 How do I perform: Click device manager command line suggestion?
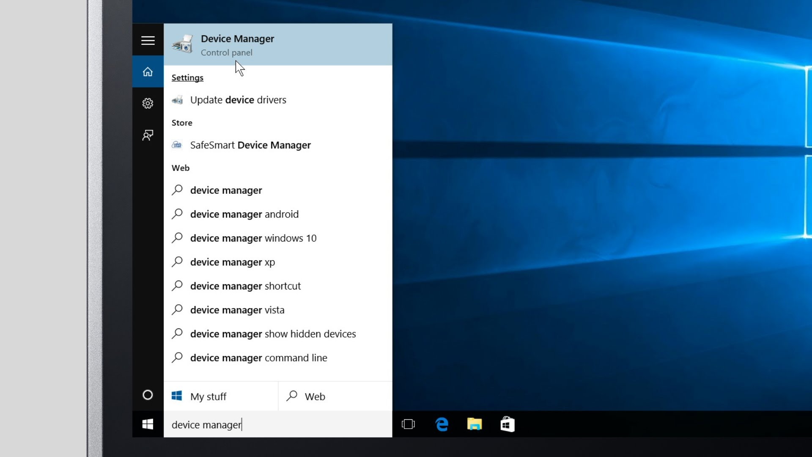258,357
